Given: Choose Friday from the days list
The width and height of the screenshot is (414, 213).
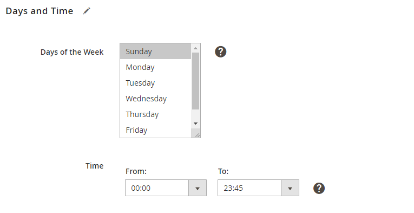Looking at the screenshot, I should pos(155,130).
